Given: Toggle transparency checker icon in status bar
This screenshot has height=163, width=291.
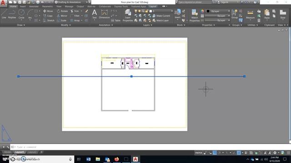Looking at the screenshot, I should tap(251, 153).
